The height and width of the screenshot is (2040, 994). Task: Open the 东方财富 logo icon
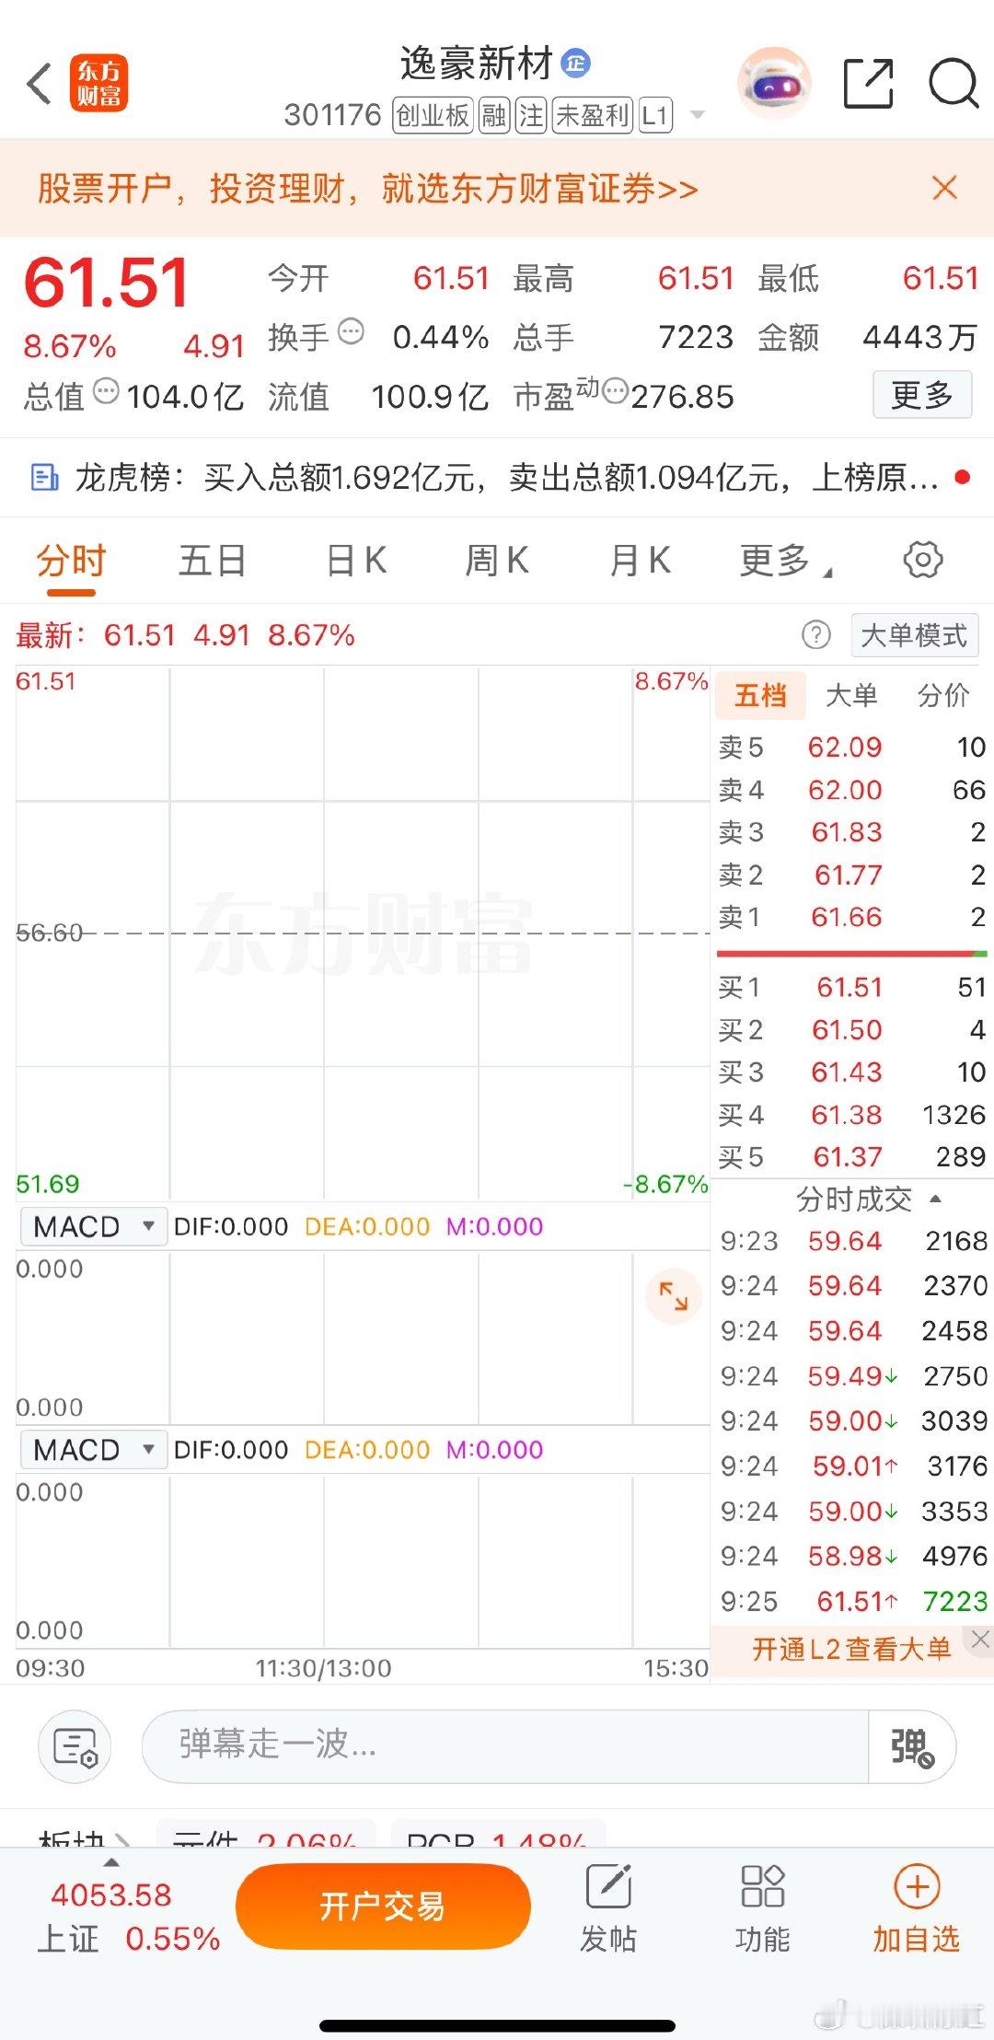click(x=99, y=84)
